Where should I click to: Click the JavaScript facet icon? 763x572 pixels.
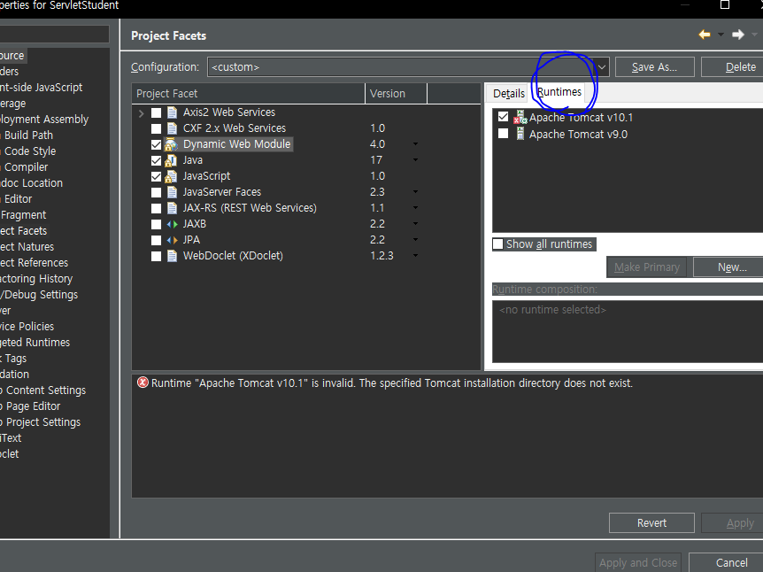click(x=171, y=176)
